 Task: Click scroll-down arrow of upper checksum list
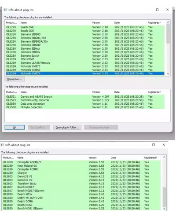point(168,74)
